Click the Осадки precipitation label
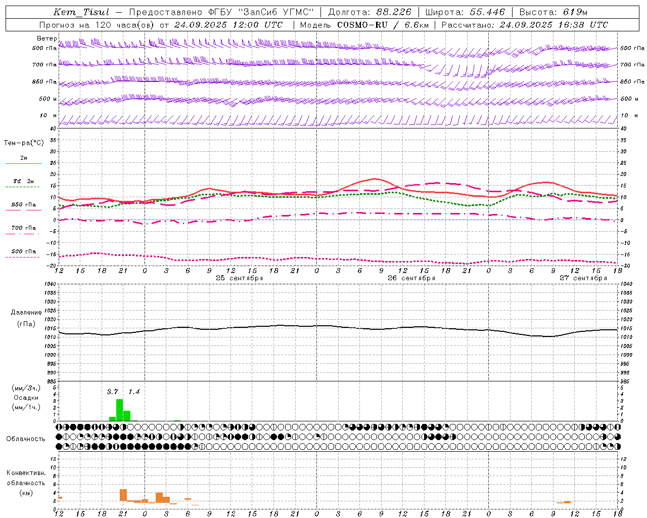The width and height of the screenshot is (647, 518). [x=26, y=398]
